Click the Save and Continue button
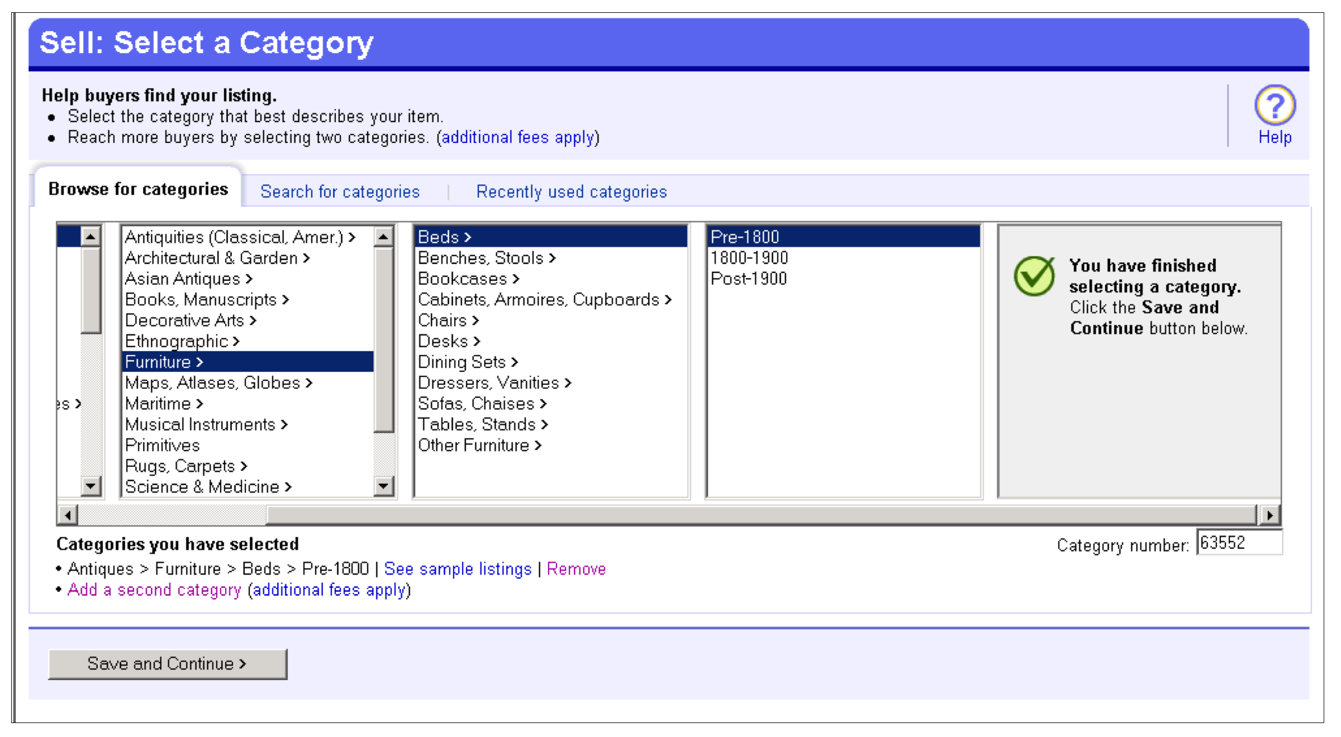The image size is (1341, 737). [167, 663]
